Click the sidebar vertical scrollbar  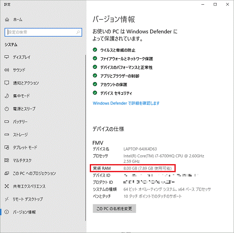[x=86, y=138]
